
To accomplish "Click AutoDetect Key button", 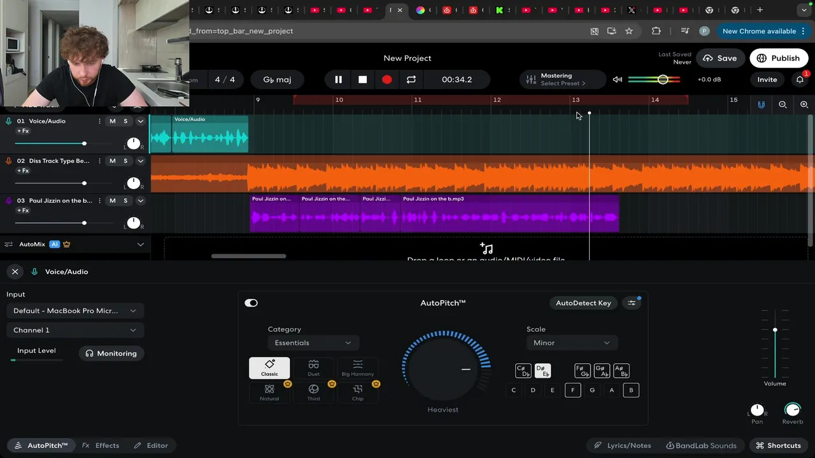I will [583, 303].
